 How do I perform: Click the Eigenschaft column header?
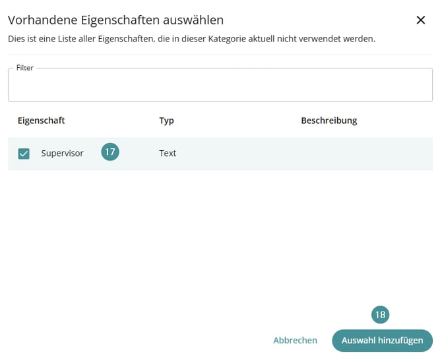(41, 121)
